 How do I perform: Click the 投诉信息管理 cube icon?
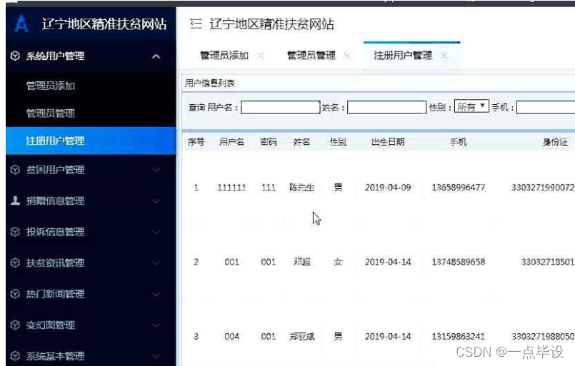pyautogui.click(x=15, y=232)
